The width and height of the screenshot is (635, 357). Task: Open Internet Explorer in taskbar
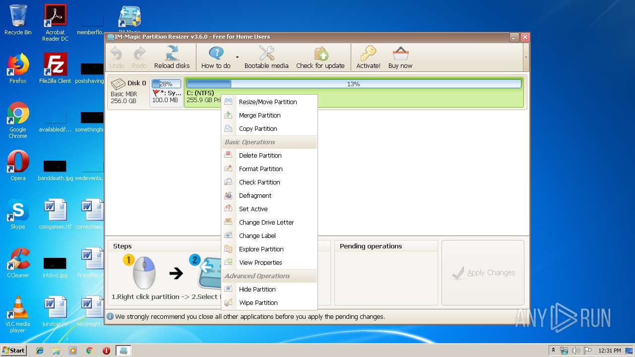tap(40, 351)
